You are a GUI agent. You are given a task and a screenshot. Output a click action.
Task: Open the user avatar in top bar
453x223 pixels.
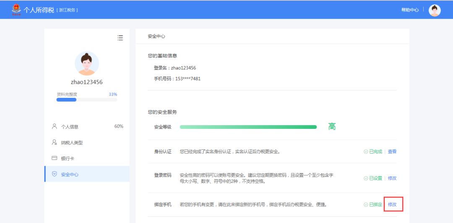435,10
